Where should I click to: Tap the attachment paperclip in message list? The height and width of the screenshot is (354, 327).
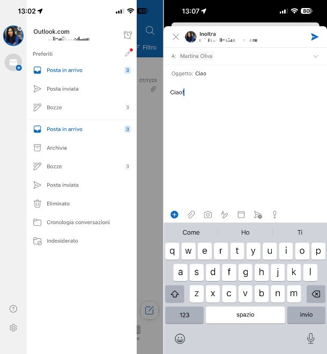[x=153, y=89]
